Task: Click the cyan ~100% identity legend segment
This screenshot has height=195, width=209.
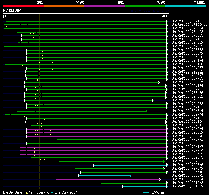Action: 186,6
